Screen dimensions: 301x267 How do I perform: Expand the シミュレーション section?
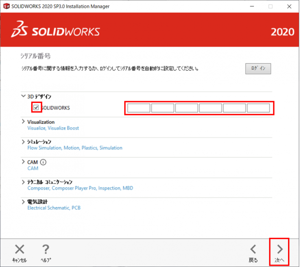point(23,142)
